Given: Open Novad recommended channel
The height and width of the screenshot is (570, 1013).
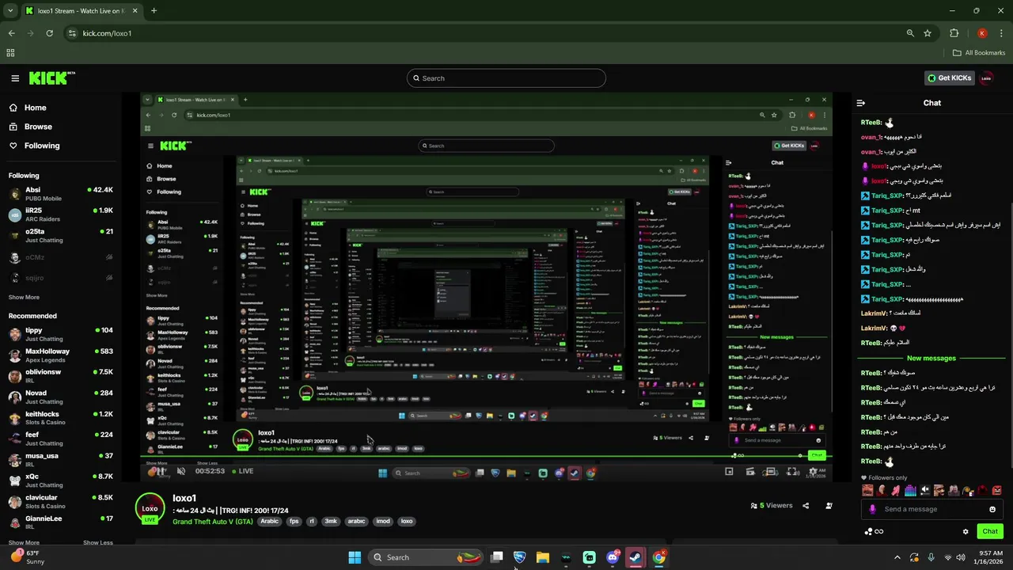Looking at the screenshot, I should [x=60, y=397].
